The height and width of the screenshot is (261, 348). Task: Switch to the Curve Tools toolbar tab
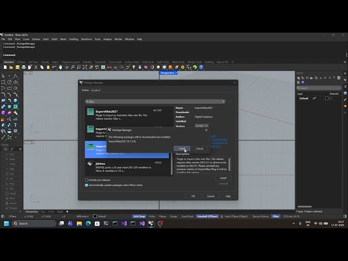115,62
